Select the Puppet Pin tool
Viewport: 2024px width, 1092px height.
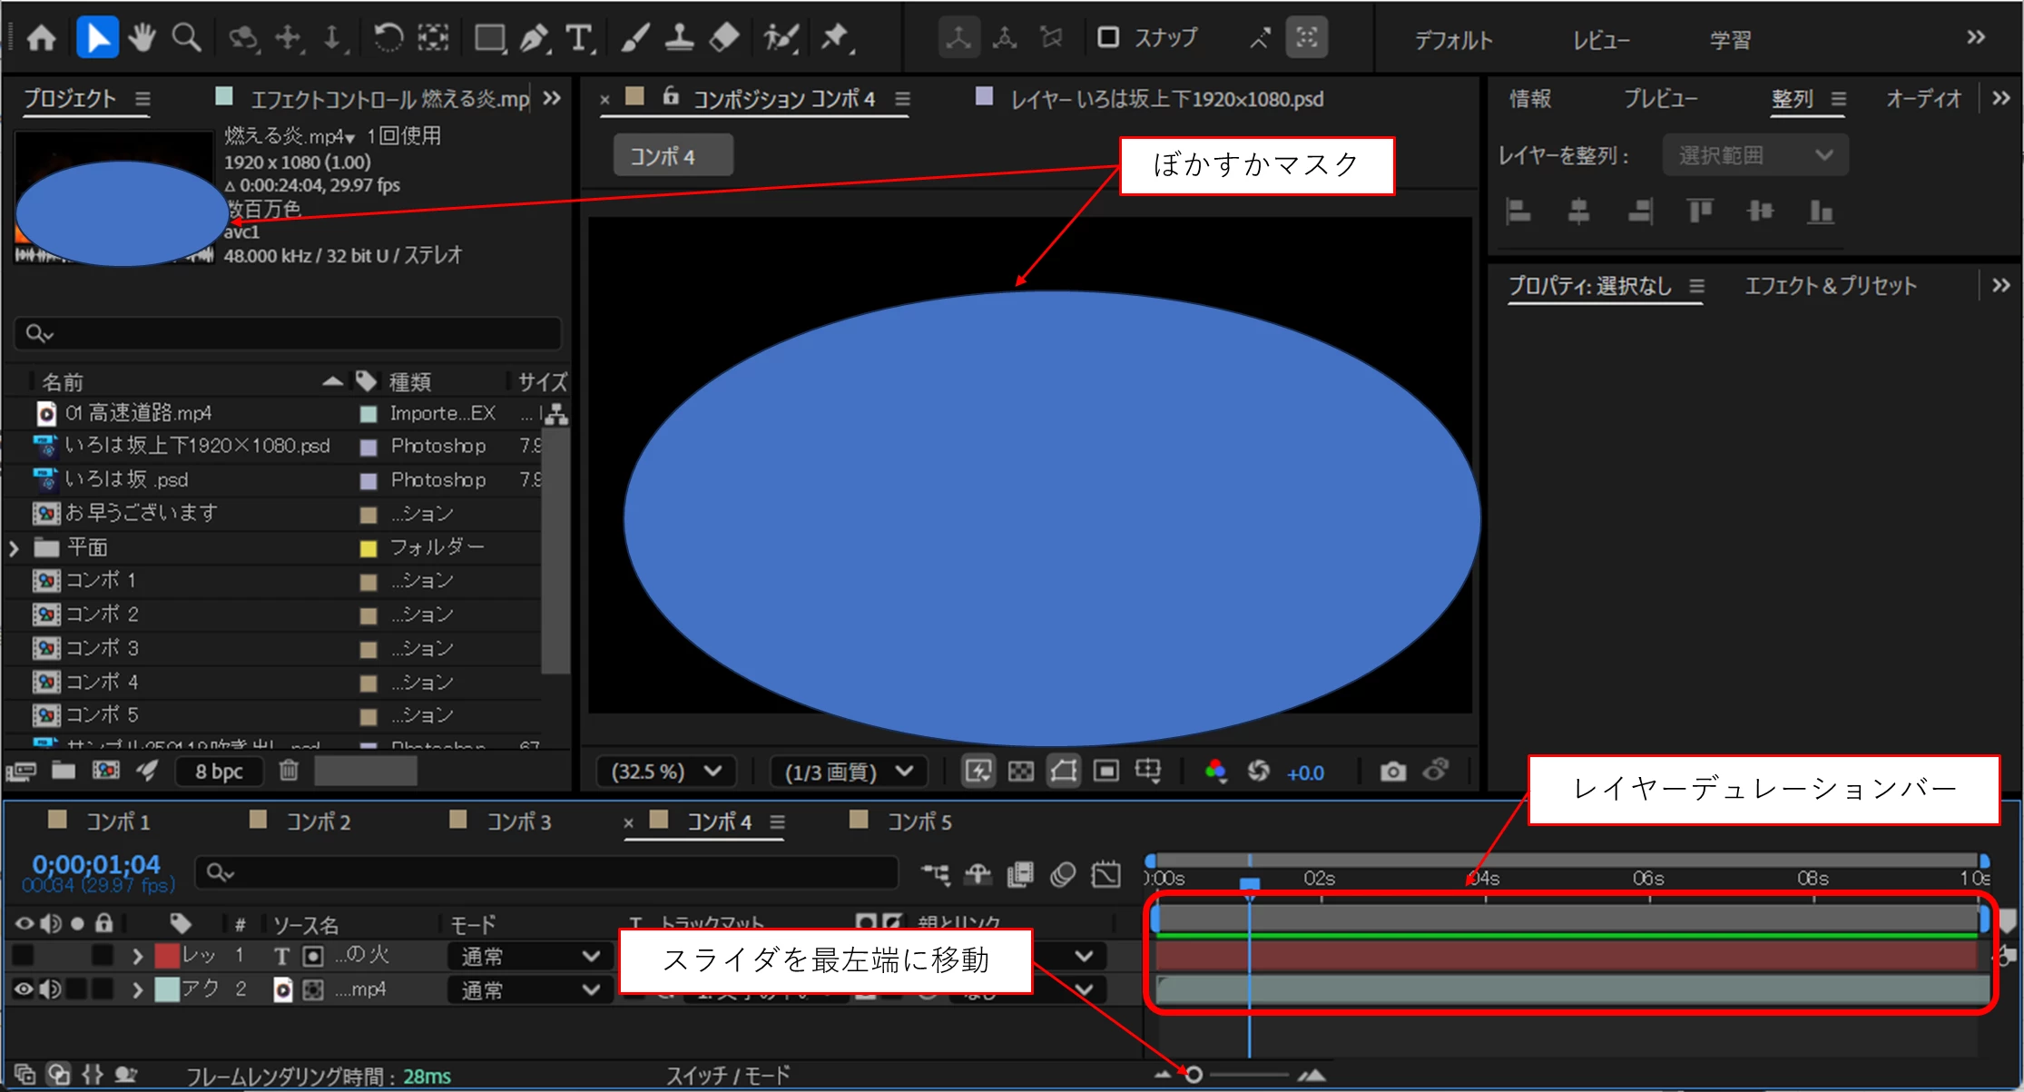tap(835, 38)
